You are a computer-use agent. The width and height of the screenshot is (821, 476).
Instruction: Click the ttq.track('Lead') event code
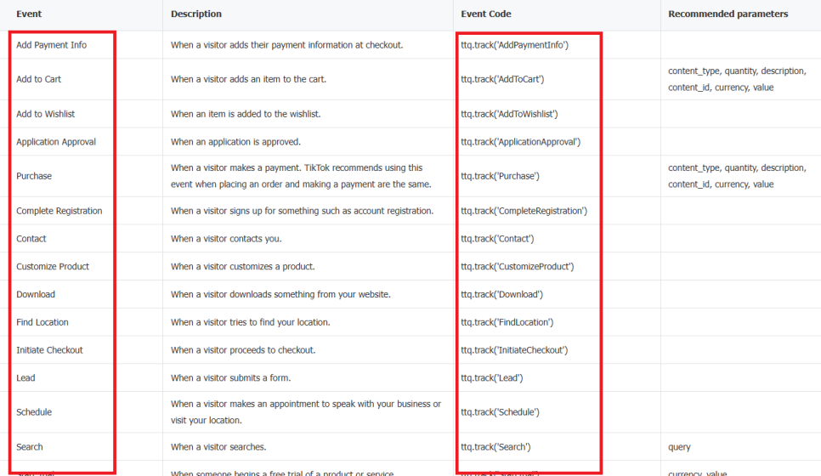pos(491,378)
